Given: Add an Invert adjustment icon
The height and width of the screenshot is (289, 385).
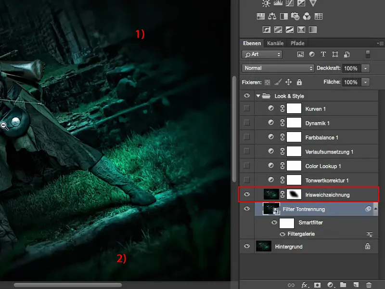Looking at the screenshot, I should (267, 30).
